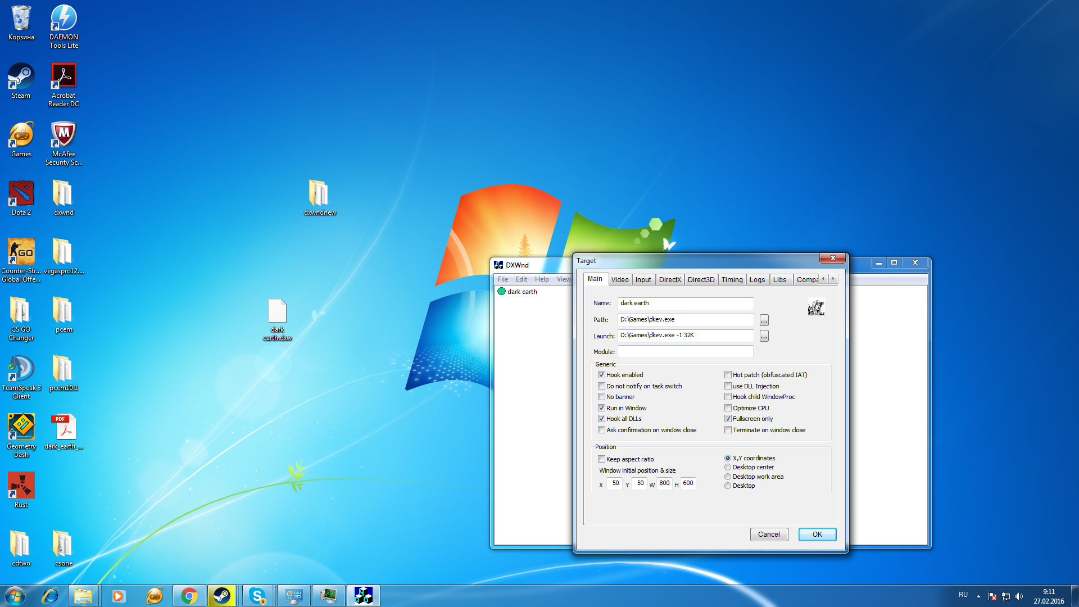
Task: Click the volume icon in system tray
Action: click(1019, 596)
